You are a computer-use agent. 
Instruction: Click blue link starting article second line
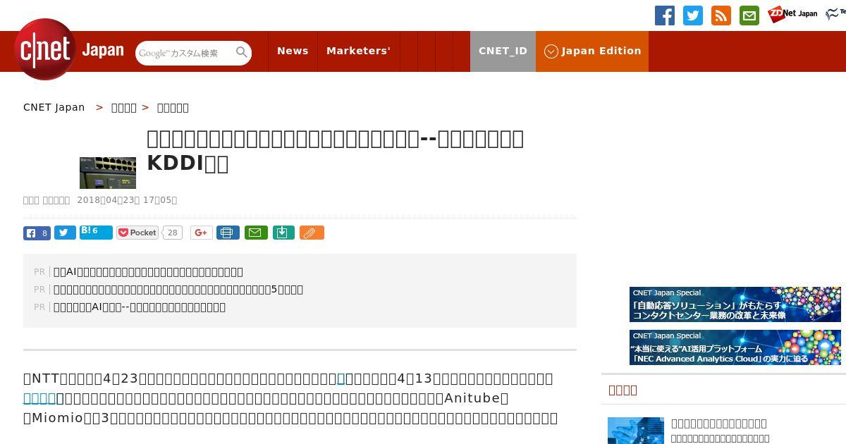point(39,398)
